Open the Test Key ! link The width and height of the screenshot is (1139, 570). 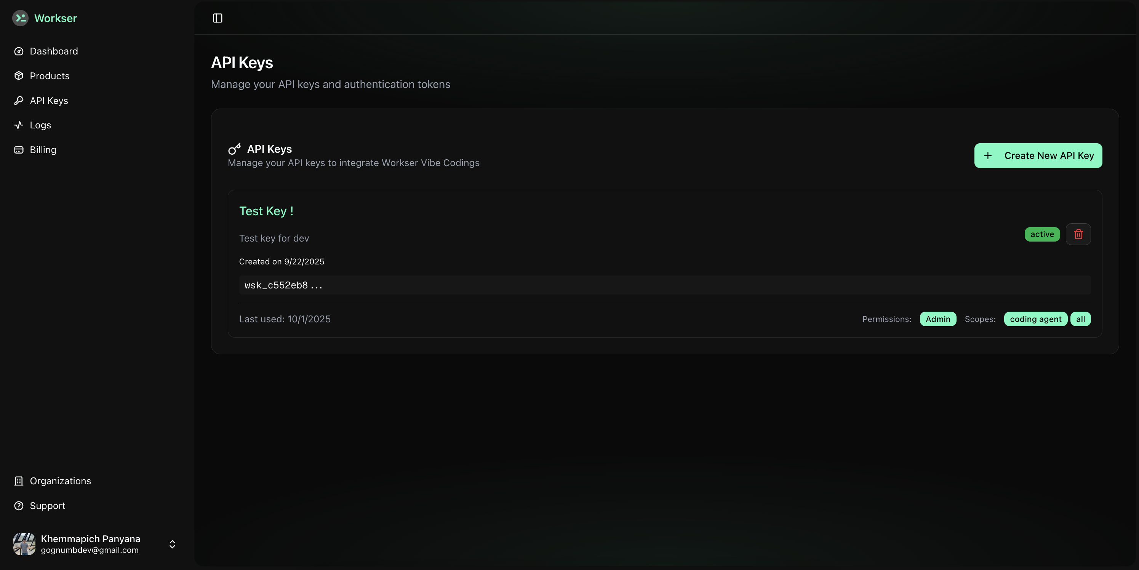pyautogui.click(x=266, y=211)
